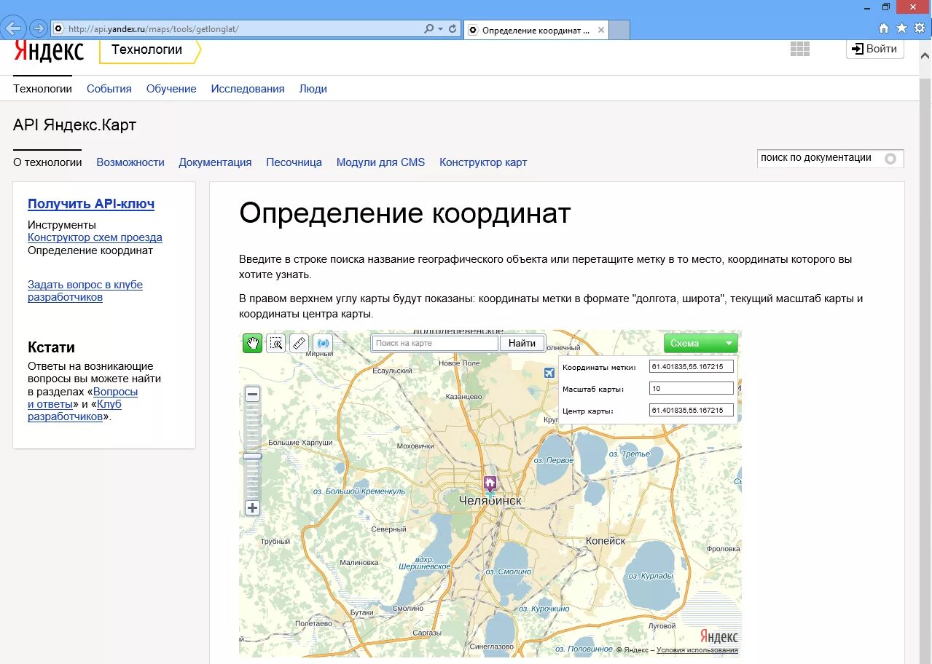This screenshot has height=664, width=932.
Task: Switch to the Песочница tab
Action: point(294,162)
